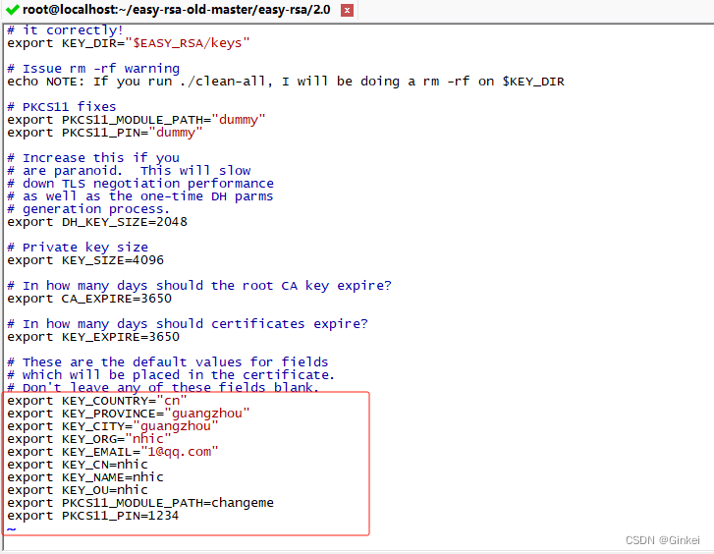Click the export KEY_CITY="guangzhou" line
714x554 pixels.
[x=113, y=426]
